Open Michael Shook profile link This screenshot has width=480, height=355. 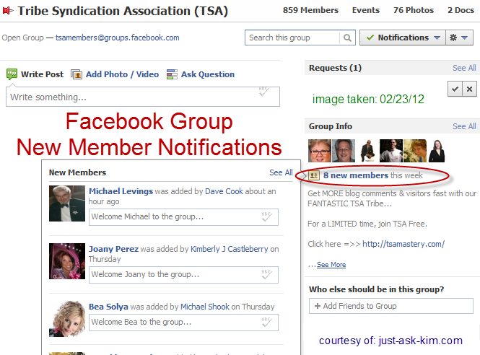pyautogui.click(x=205, y=307)
